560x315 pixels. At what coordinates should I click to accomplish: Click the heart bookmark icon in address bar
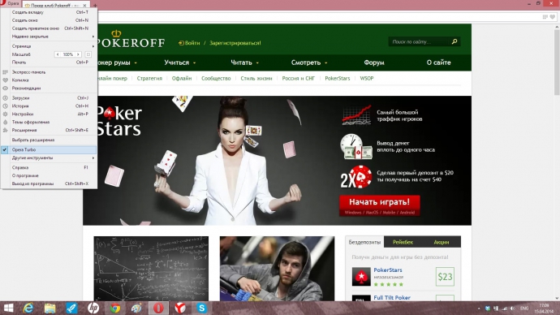(x=553, y=17)
